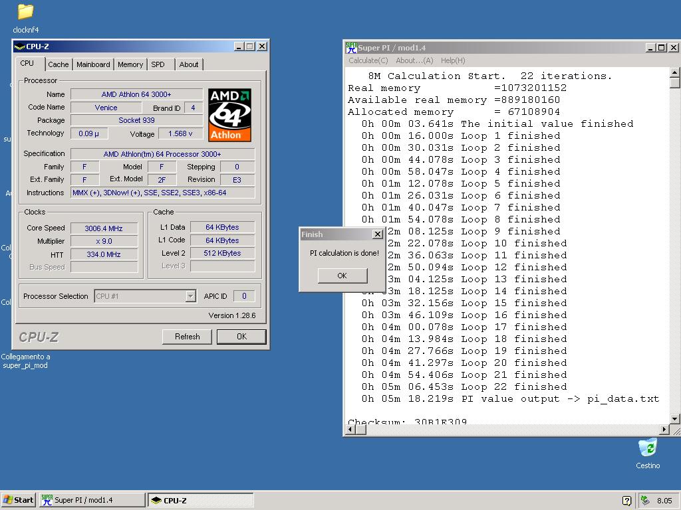The image size is (681, 510).
Task: Click the help question mark tray icon
Action: (626, 501)
